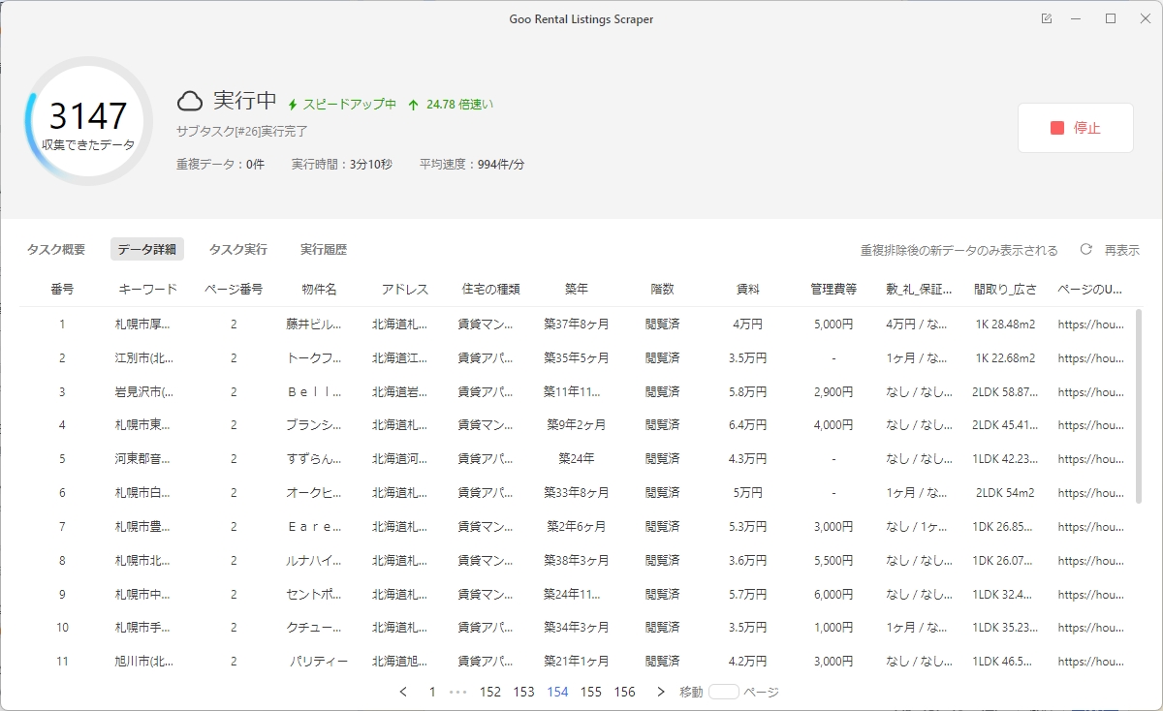Click the URL in row 1
This screenshot has height=711, width=1163.
point(1090,325)
